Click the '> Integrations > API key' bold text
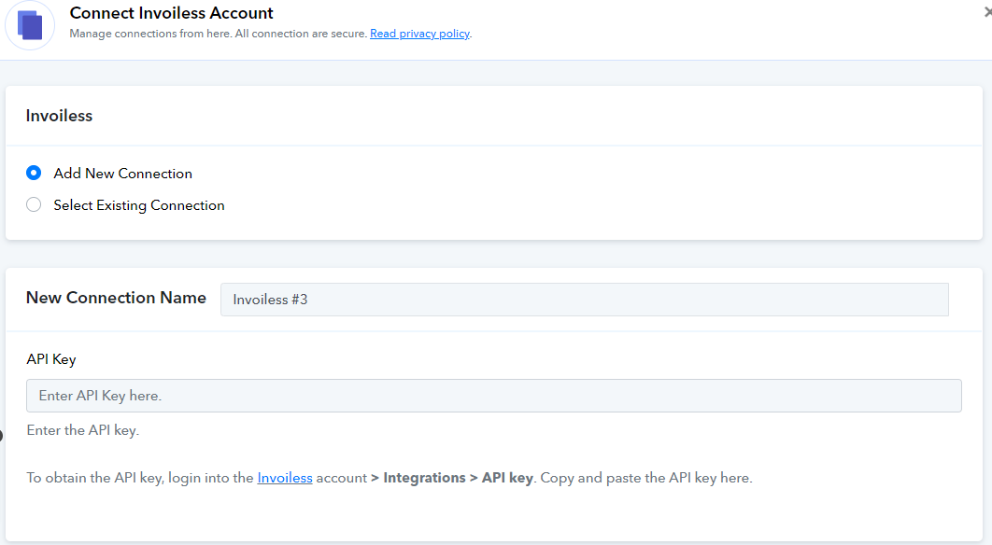 [x=453, y=478]
